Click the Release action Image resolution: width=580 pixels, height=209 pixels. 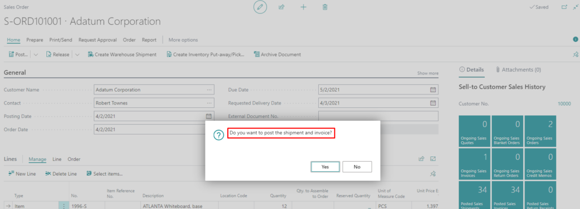click(x=58, y=55)
